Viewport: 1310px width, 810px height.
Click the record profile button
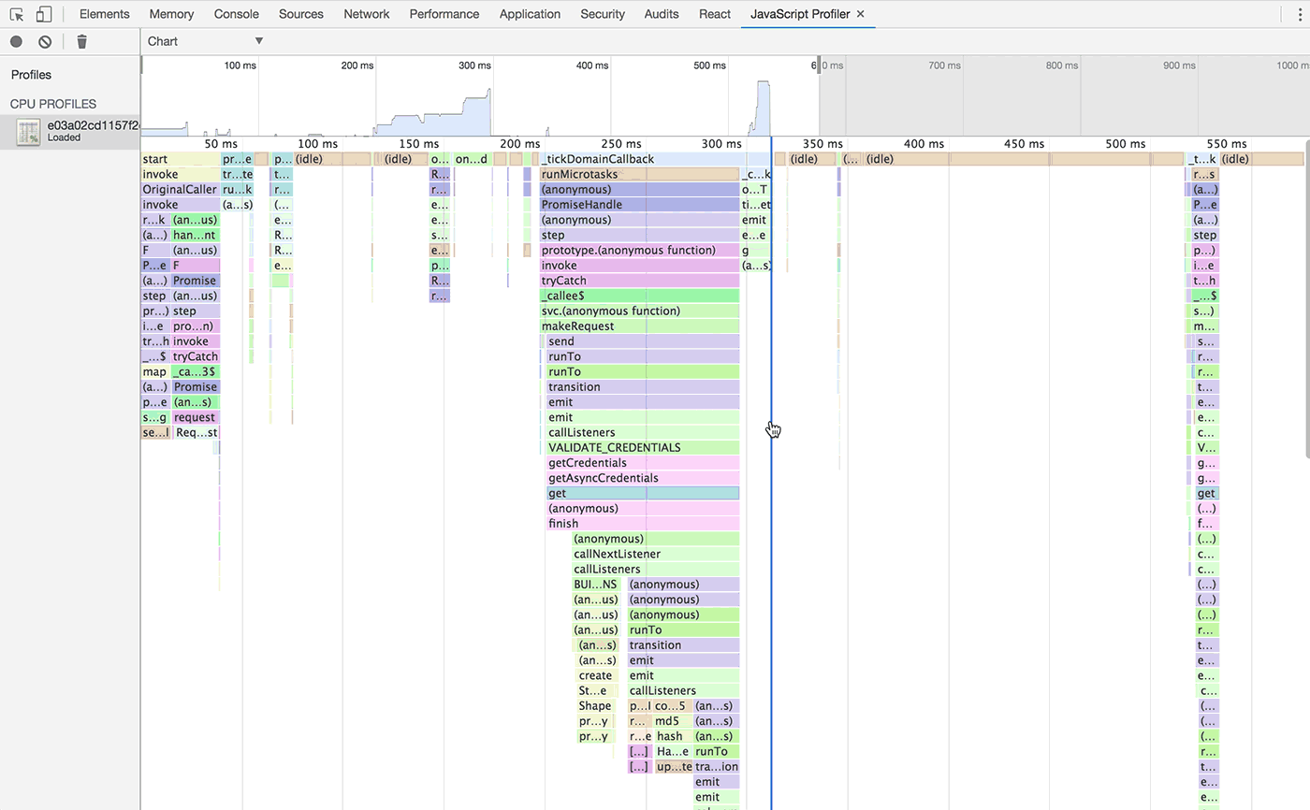pos(14,41)
